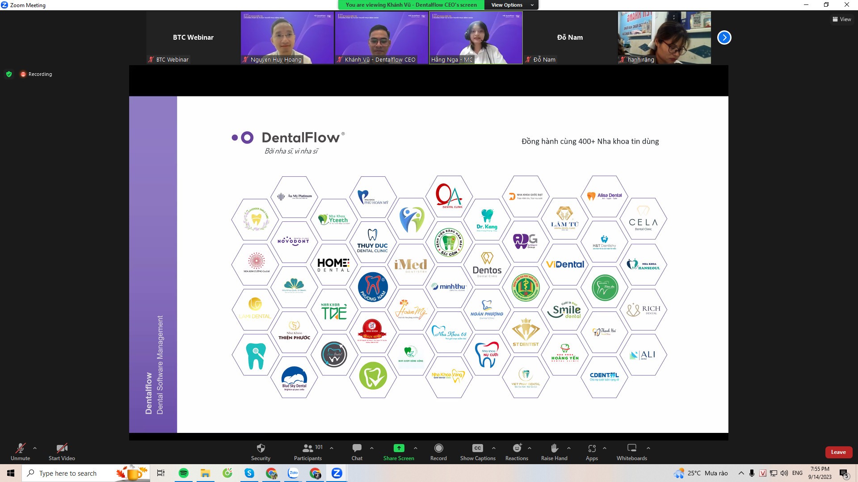Screen dimensions: 858x482
Task: Open the Participants panel
Action: tap(308, 448)
